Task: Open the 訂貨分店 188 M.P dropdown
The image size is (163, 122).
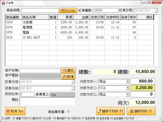Action: 73,82
